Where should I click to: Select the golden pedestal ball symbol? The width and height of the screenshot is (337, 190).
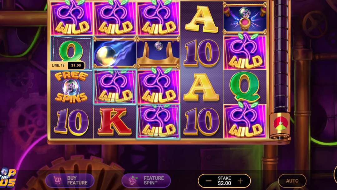[x=158, y=53]
